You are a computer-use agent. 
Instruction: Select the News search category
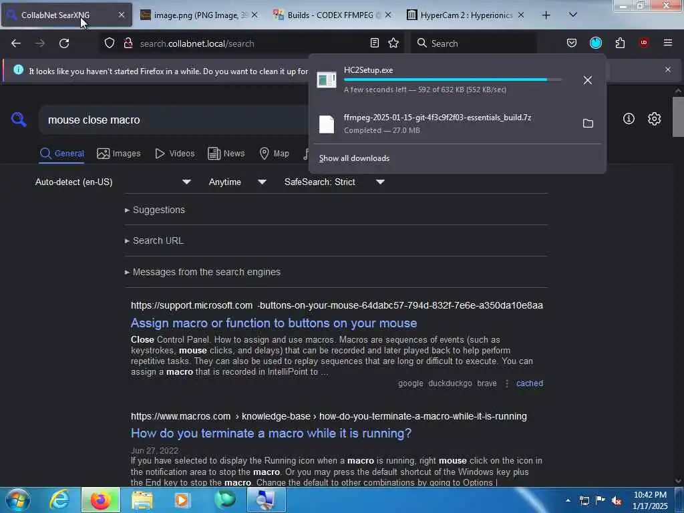coord(226,154)
